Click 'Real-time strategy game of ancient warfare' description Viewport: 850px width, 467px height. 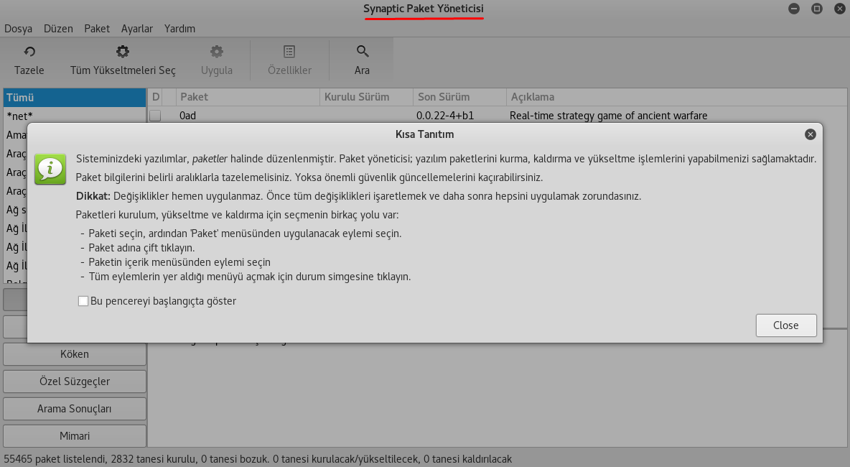point(608,116)
